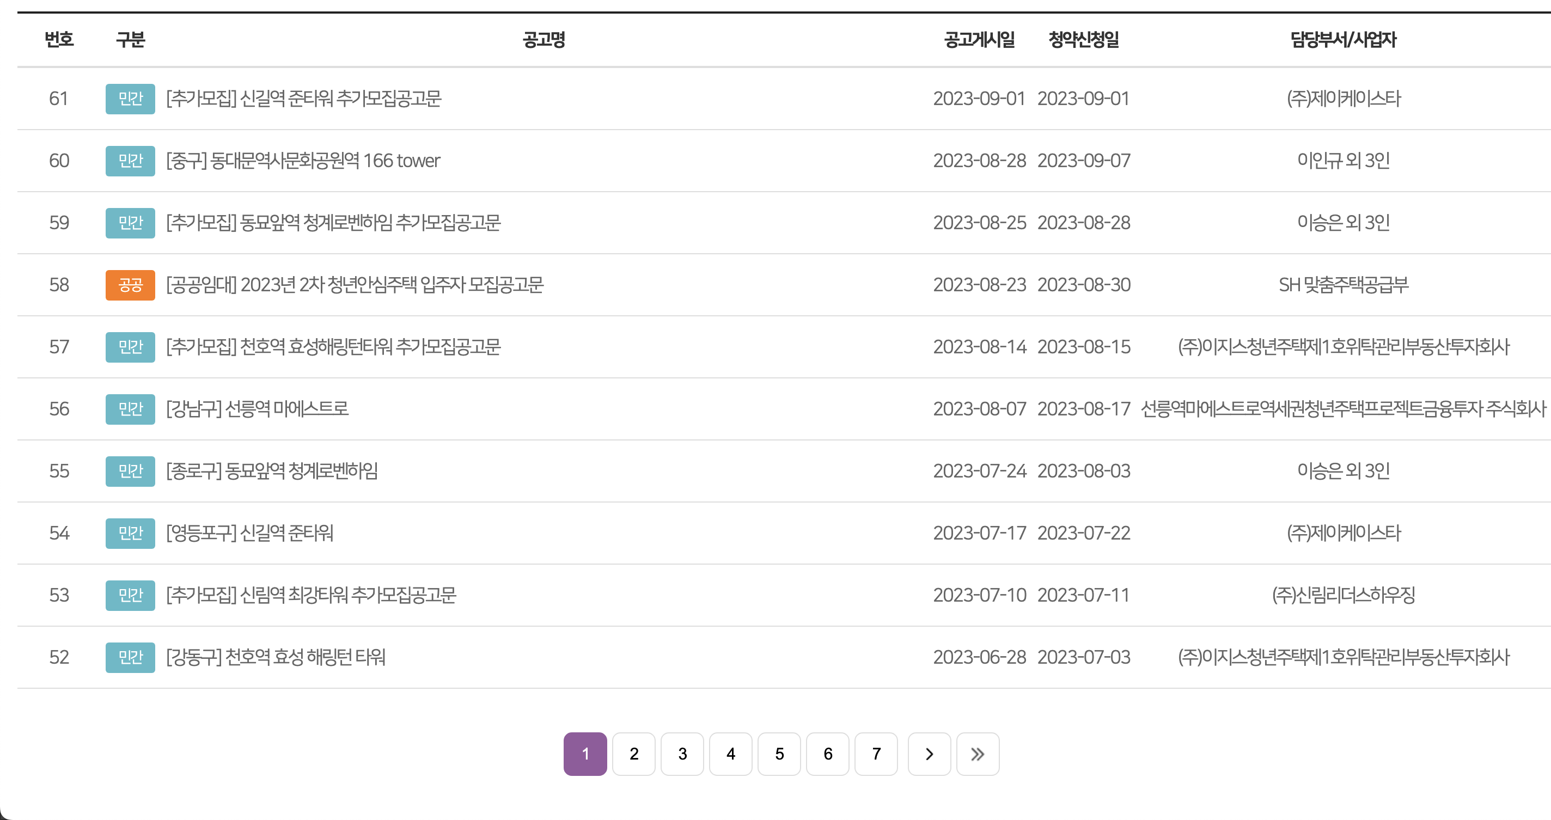Viewport: 1551px width, 820px height.
Task: Click the 민간 badge beside 신길역 준타워 row 54
Action: [130, 533]
